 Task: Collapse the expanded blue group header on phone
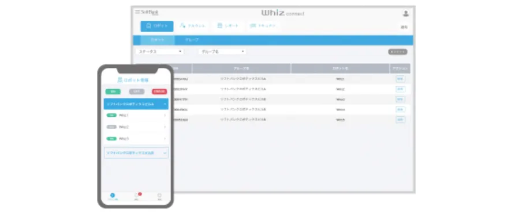[x=136, y=104]
